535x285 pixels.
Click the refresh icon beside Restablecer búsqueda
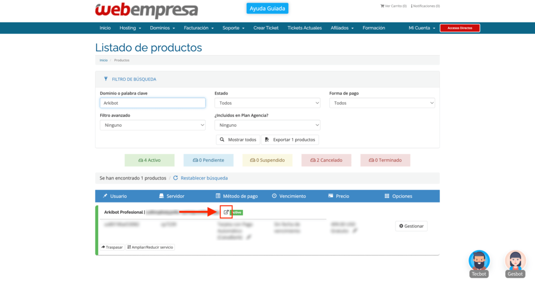click(176, 178)
